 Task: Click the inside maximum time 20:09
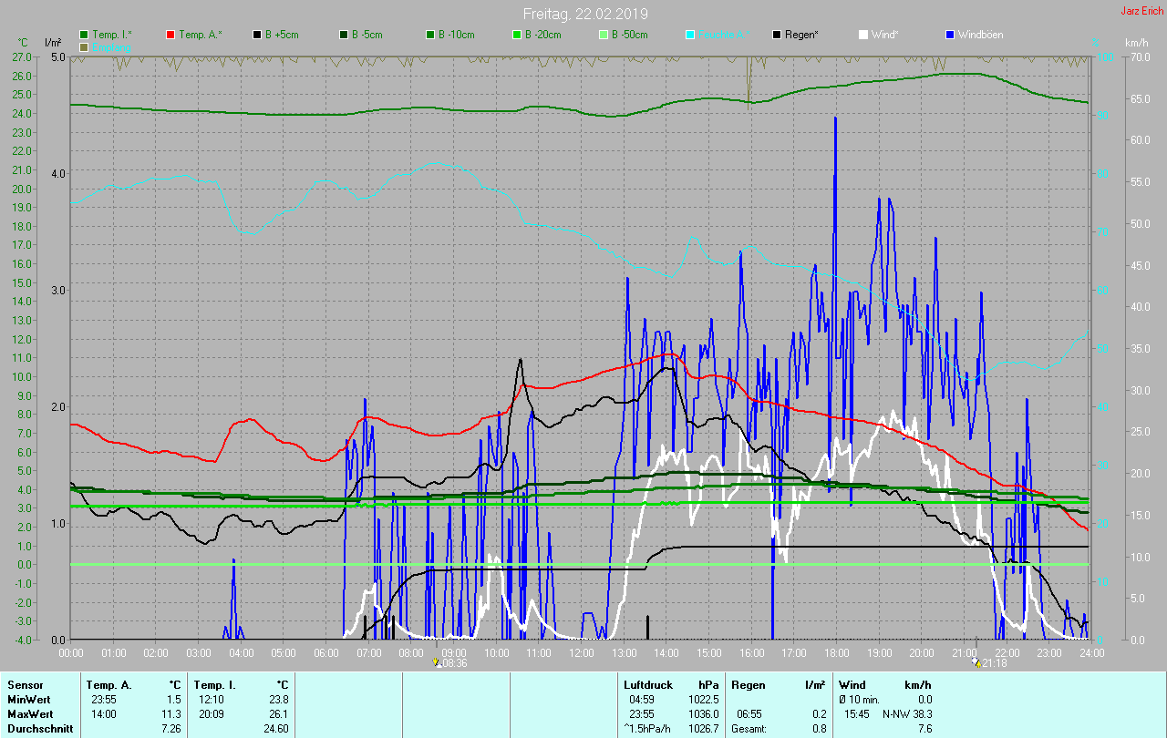click(212, 713)
